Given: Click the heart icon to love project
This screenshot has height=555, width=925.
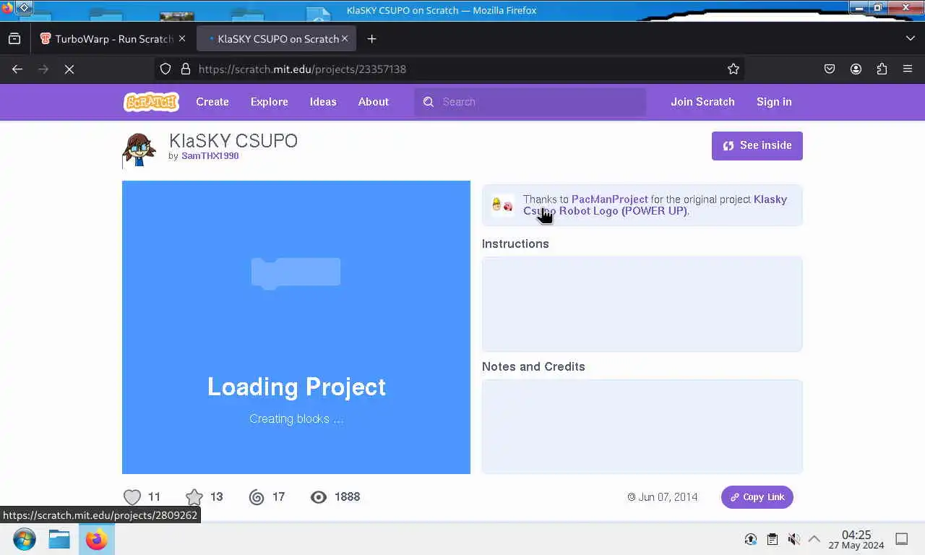Looking at the screenshot, I should tap(132, 497).
